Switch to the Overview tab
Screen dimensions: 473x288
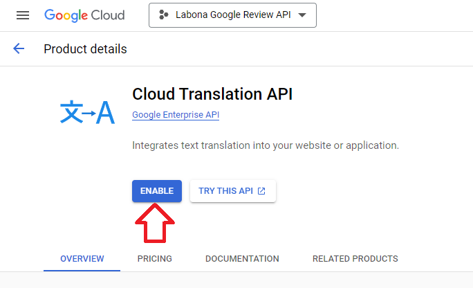pos(82,259)
